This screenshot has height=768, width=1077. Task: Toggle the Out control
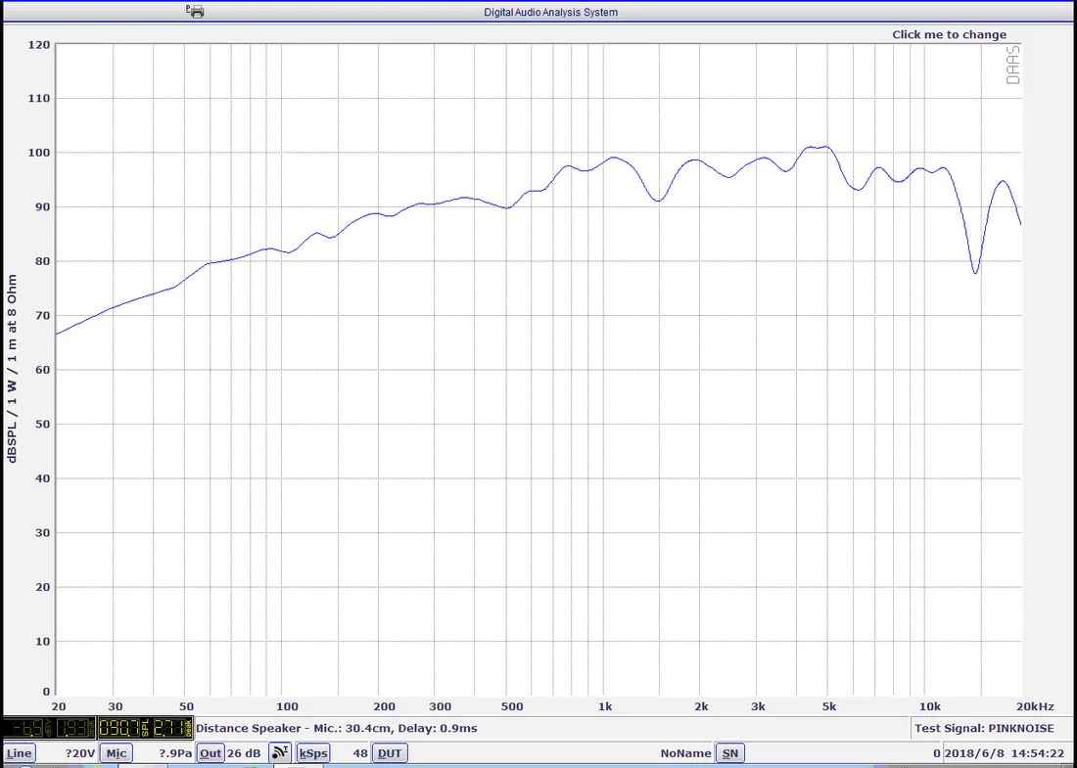pos(210,752)
